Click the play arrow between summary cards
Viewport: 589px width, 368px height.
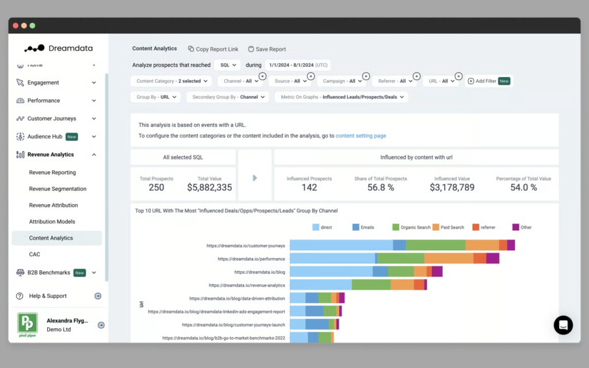point(255,178)
